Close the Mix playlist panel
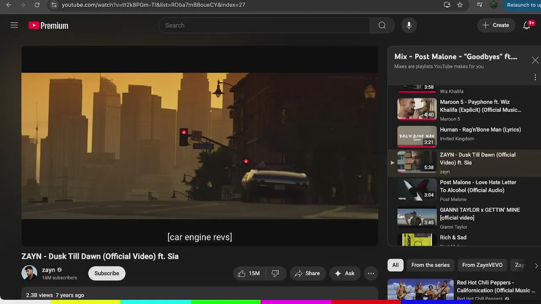 535,60
